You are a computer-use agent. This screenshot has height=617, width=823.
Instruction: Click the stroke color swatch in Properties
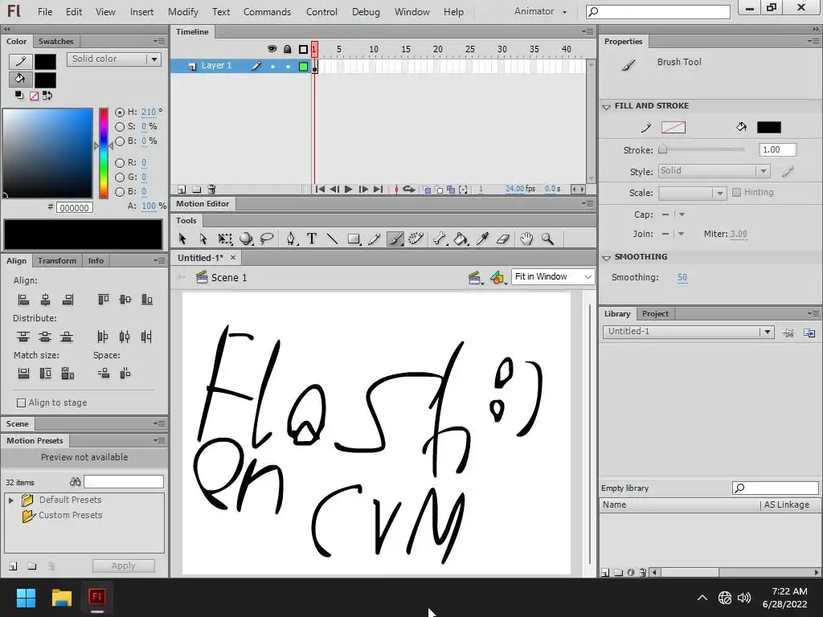[x=673, y=128]
